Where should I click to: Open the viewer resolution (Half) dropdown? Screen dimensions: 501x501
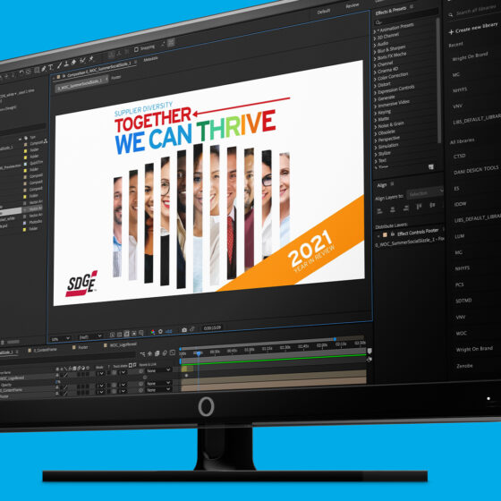coord(90,336)
